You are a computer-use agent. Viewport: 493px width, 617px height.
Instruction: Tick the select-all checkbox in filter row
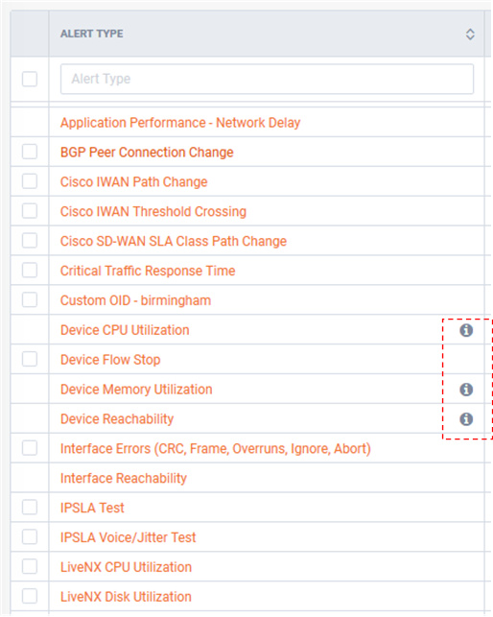coord(30,79)
